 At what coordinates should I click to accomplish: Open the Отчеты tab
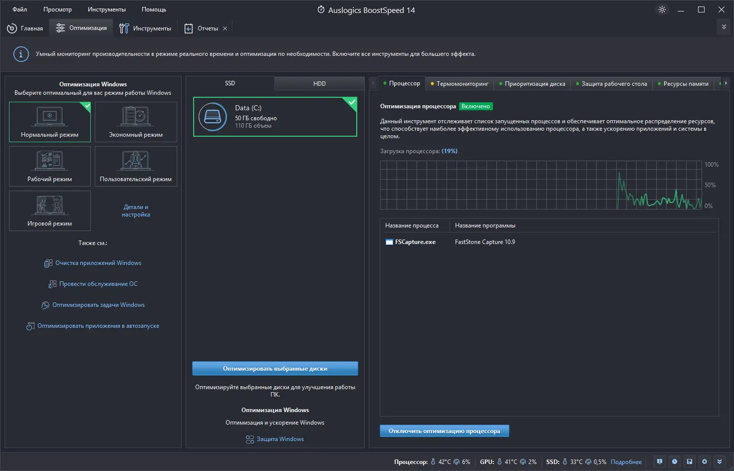[x=202, y=28]
